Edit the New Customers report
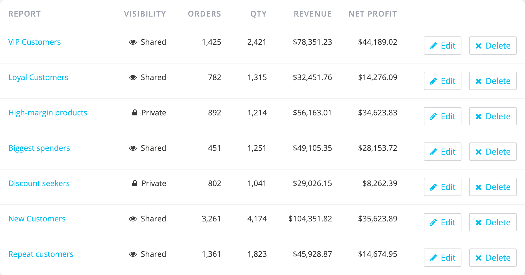Viewport: 525px width, 275px height. (x=443, y=222)
